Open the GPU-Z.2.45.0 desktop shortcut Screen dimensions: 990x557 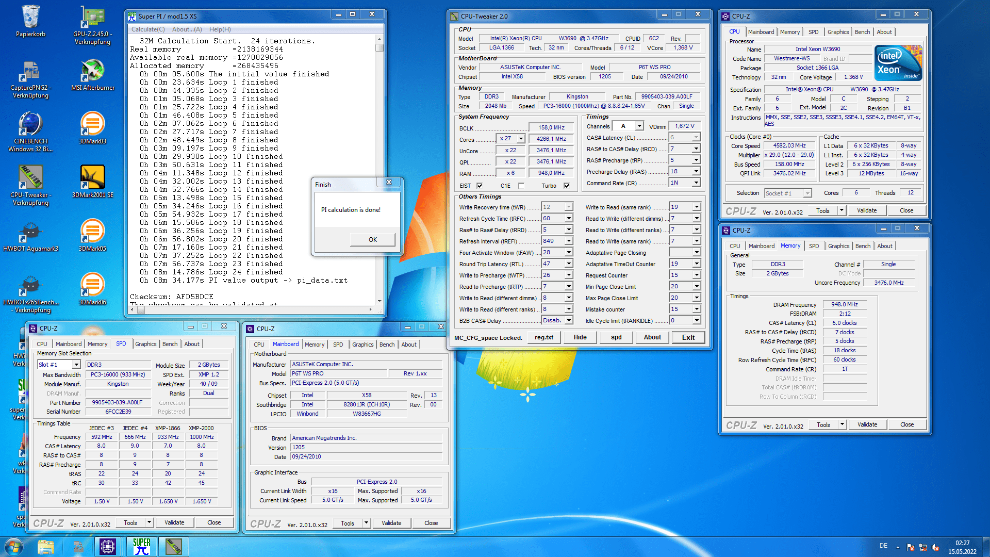click(92, 24)
